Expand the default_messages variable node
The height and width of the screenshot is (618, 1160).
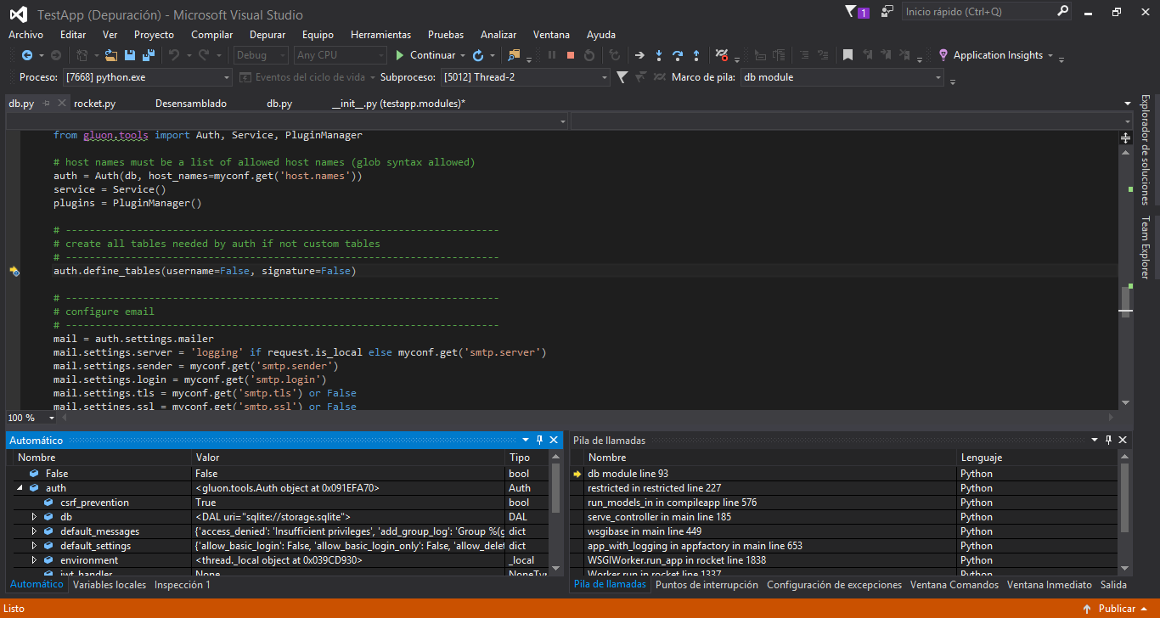point(34,531)
